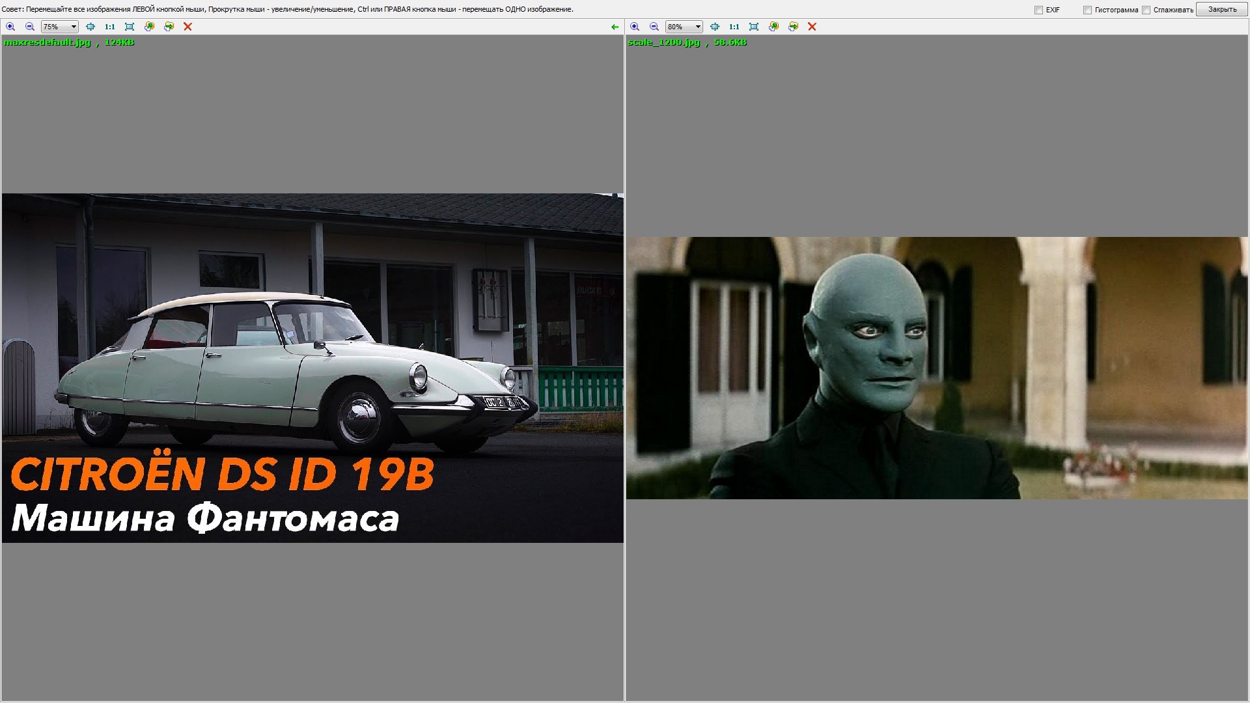
Task: Toggle full-frame fit in the left pane
Action: coord(130,27)
